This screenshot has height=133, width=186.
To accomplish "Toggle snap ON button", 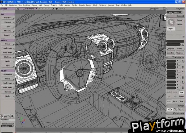I will 168,110.
